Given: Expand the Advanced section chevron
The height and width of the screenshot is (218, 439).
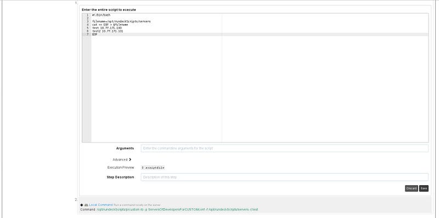Looking at the screenshot, I should pos(130,159).
